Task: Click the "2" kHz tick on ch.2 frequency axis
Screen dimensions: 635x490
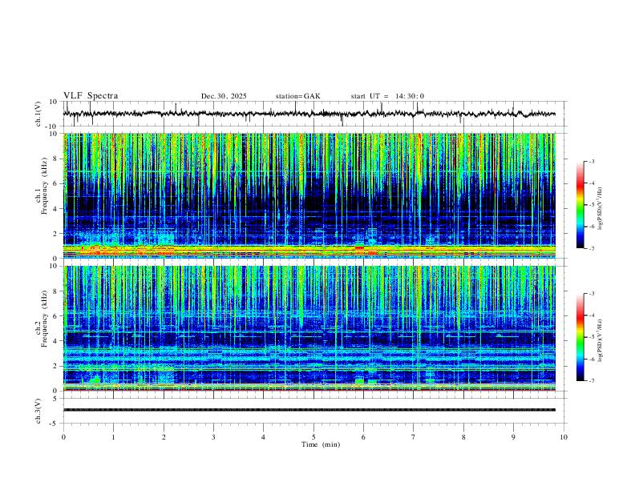Action: pos(56,366)
